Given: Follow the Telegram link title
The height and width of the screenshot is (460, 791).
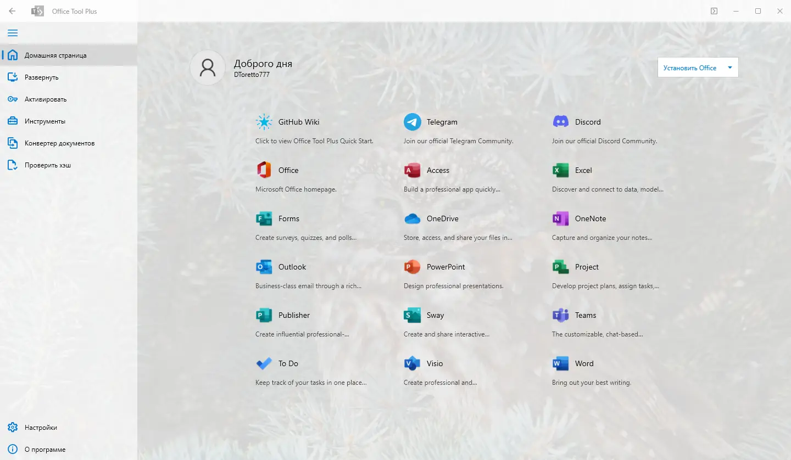Looking at the screenshot, I should coord(442,122).
